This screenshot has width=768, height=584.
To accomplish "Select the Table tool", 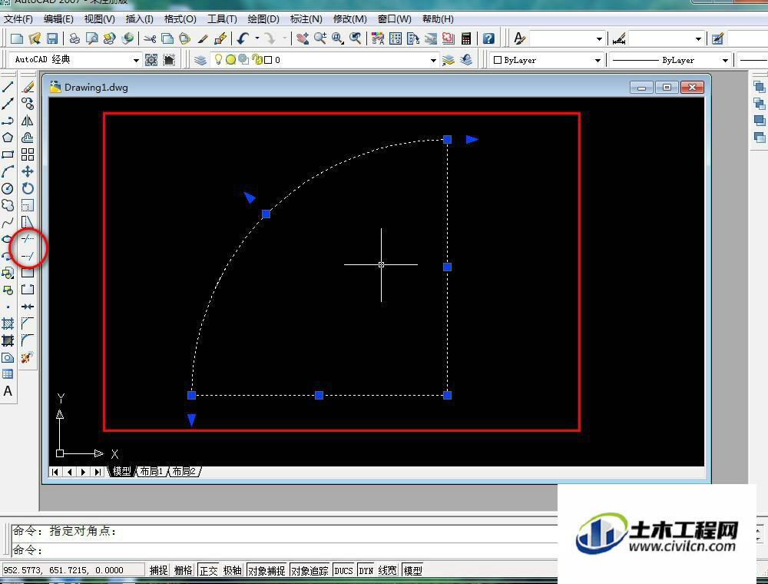I will click(8, 374).
